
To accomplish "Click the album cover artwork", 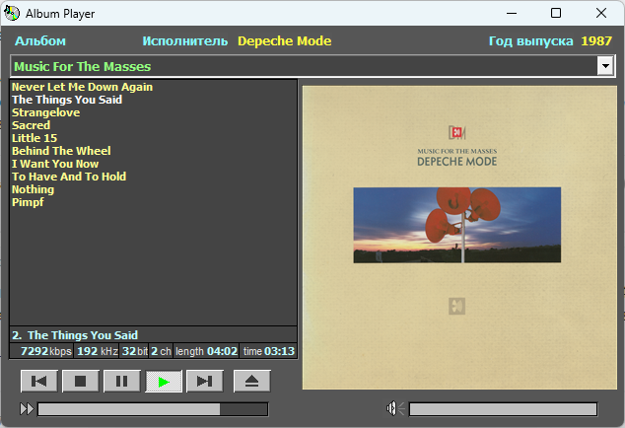I will (x=459, y=238).
